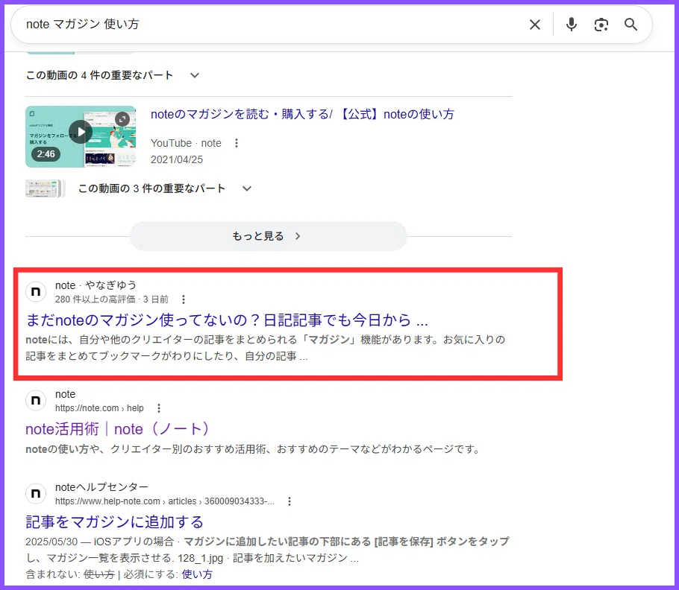Click the note favicon beside 'やなぎゆう'

36,292
